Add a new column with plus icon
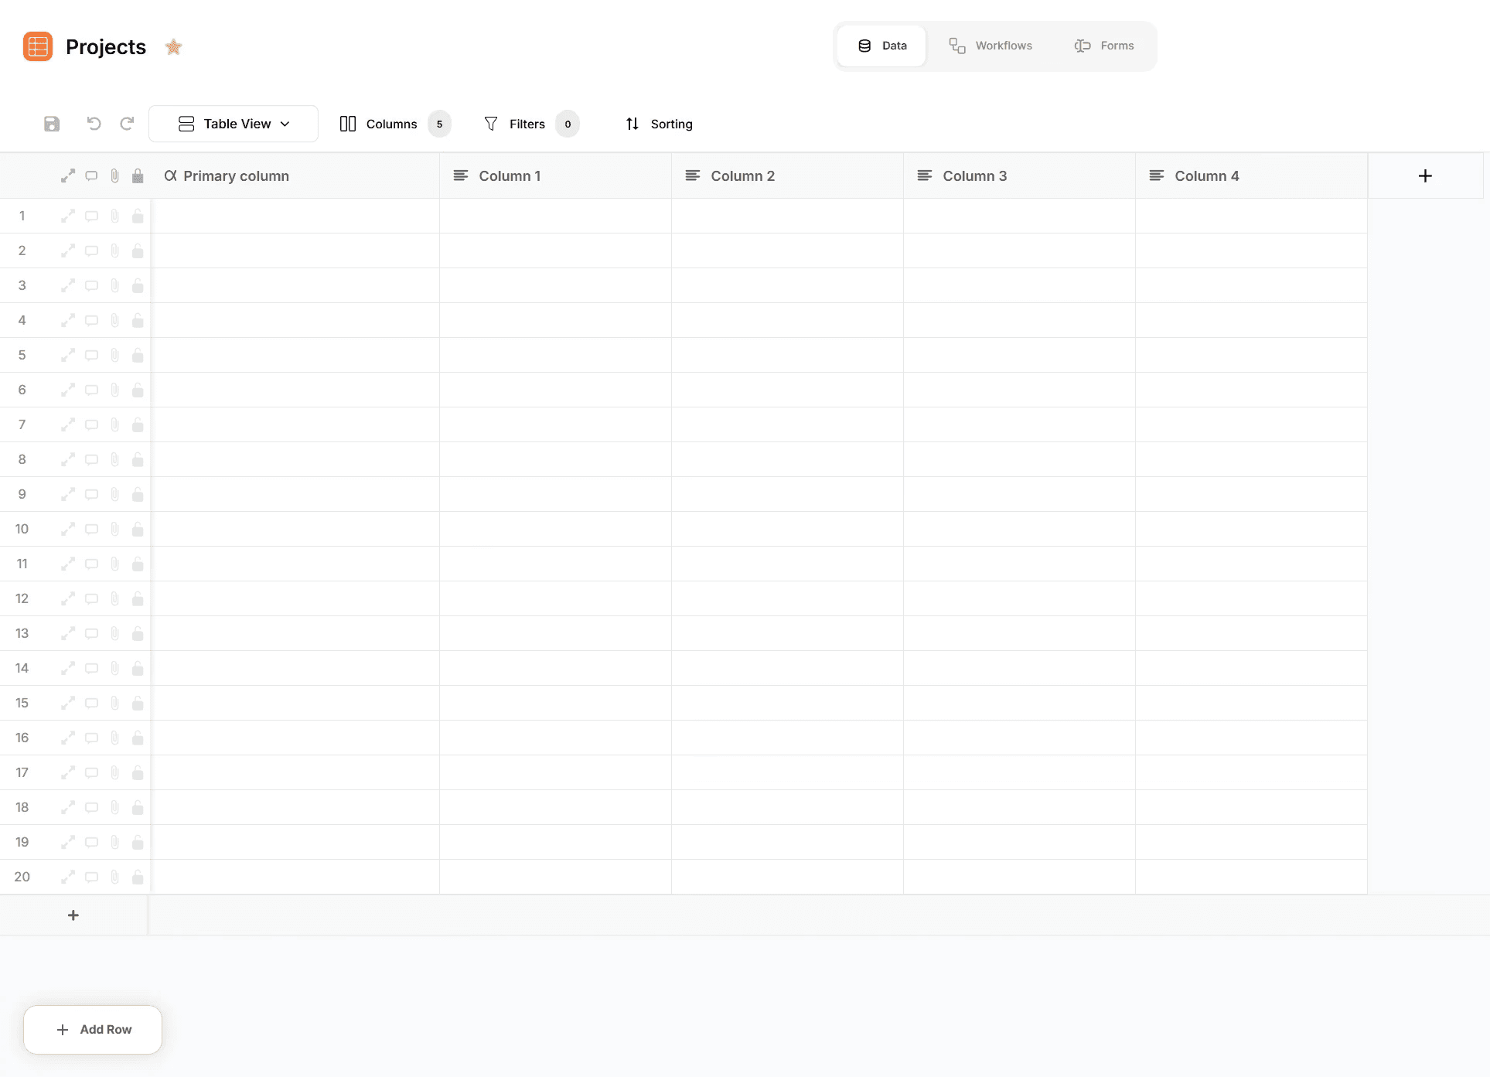 point(1425,176)
